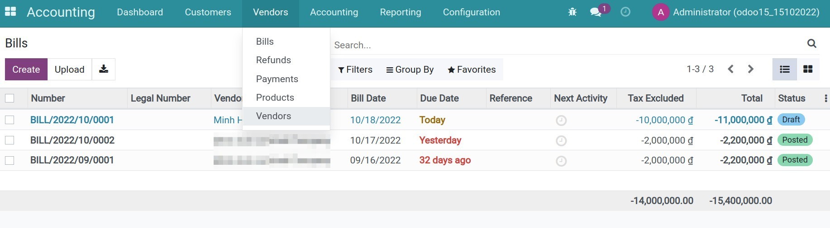Select Payments in the Vendors menu
The height and width of the screenshot is (228, 830).
tap(277, 79)
